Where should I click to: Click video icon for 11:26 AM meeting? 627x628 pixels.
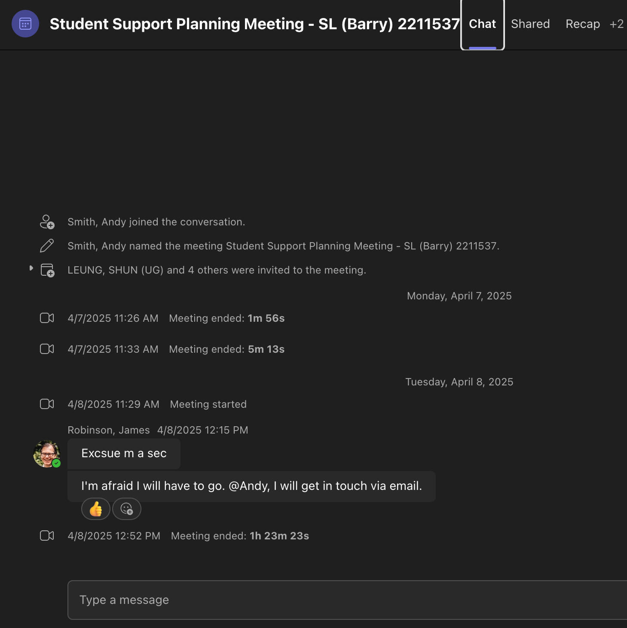click(47, 318)
